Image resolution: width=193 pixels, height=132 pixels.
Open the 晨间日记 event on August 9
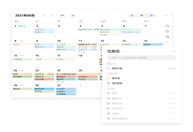pos(44,47)
